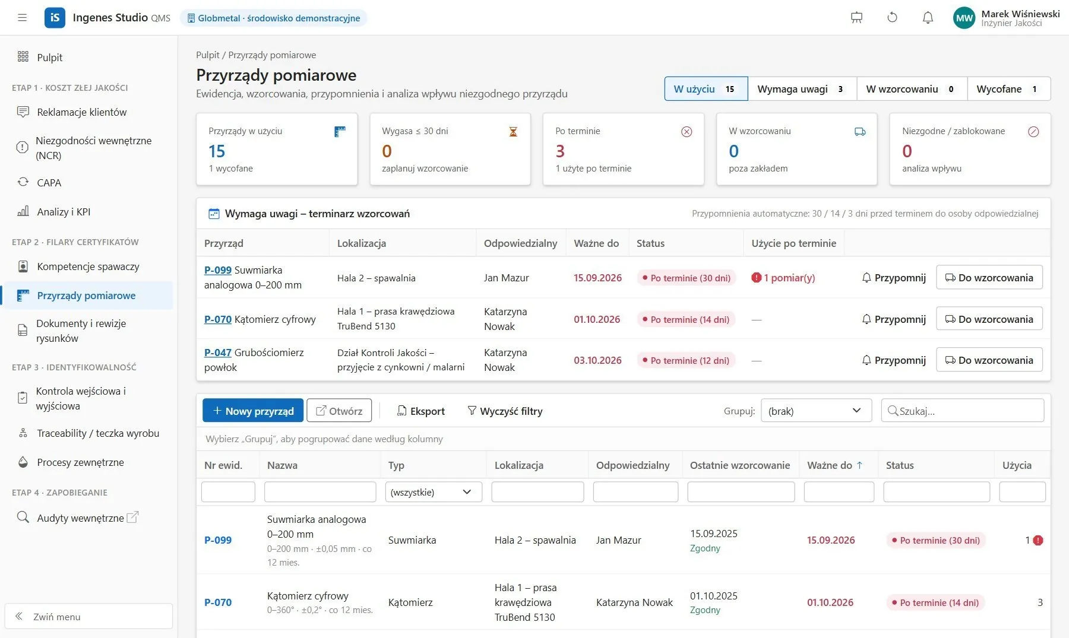Open the hamburger menu icon
1069x638 pixels.
click(x=23, y=18)
